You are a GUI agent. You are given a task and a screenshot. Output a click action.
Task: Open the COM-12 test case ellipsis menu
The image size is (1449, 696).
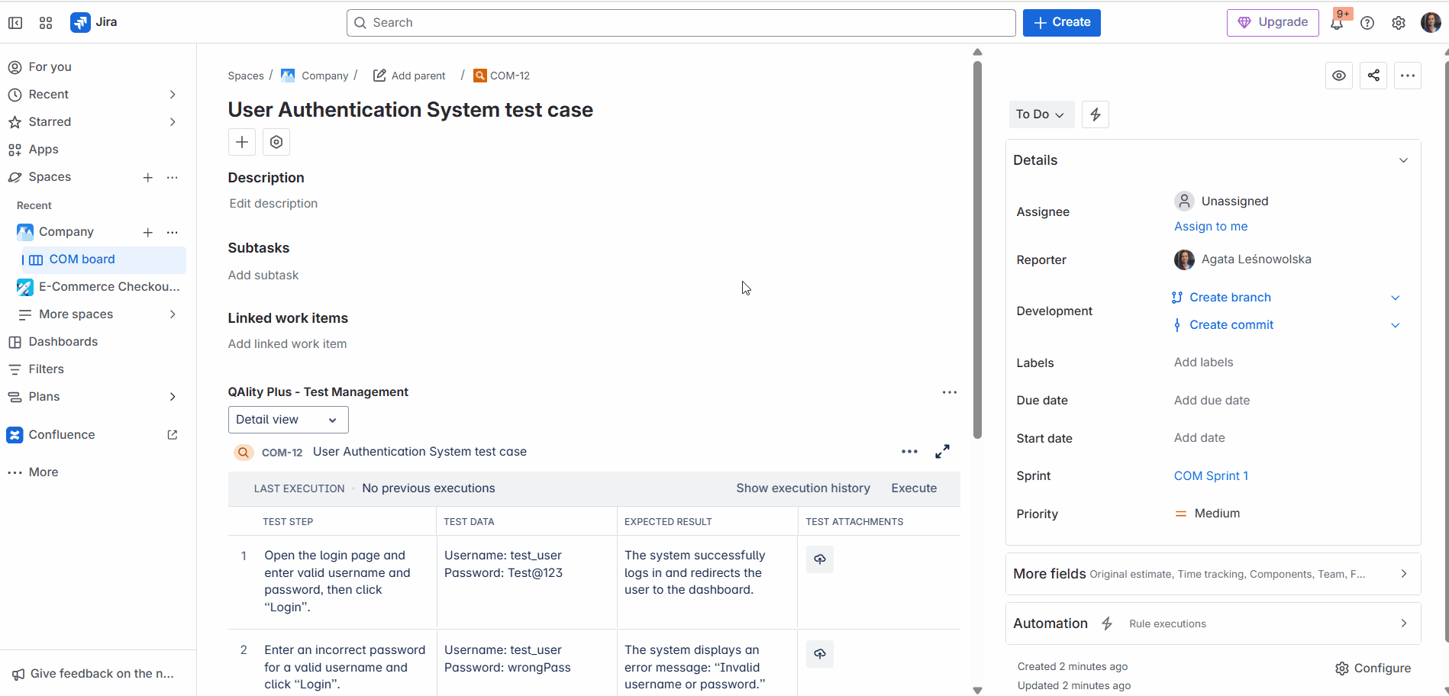[x=909, y=452]
